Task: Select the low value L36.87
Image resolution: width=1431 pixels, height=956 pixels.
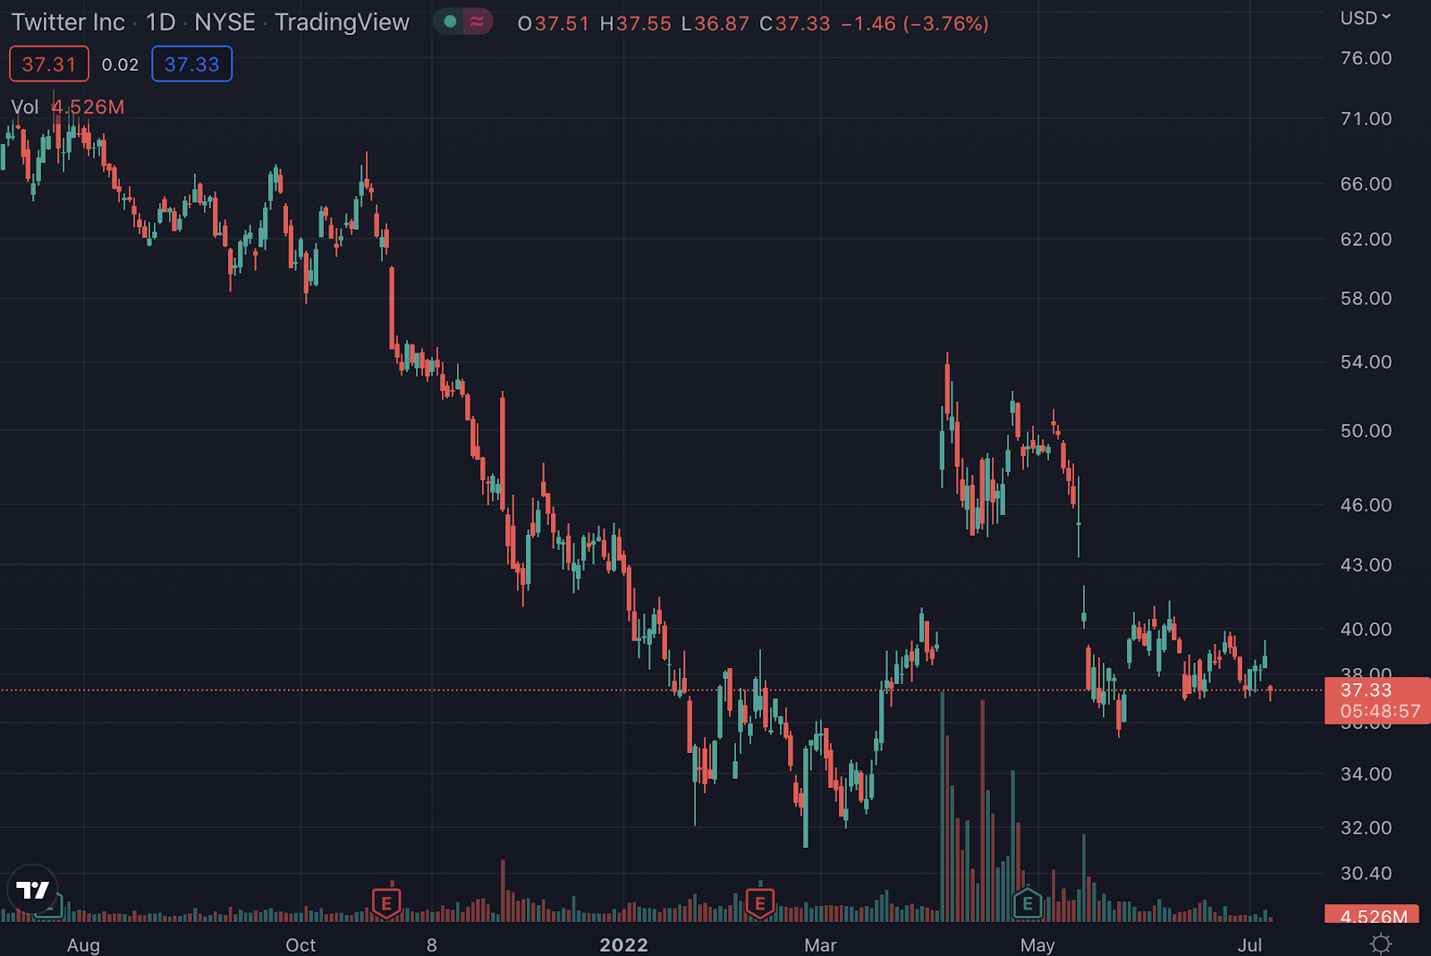Action: [x=715, y=23]
